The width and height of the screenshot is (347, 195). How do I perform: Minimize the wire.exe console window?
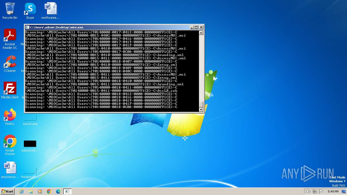pos(192,27)
